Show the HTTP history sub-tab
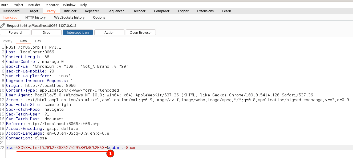This screenshot has height=158, width=353. (35, 17)
